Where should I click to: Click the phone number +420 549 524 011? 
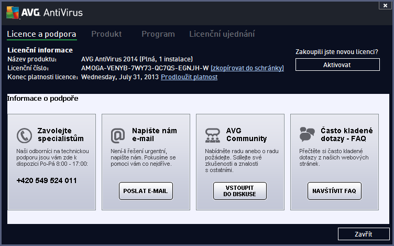(47, 180)
